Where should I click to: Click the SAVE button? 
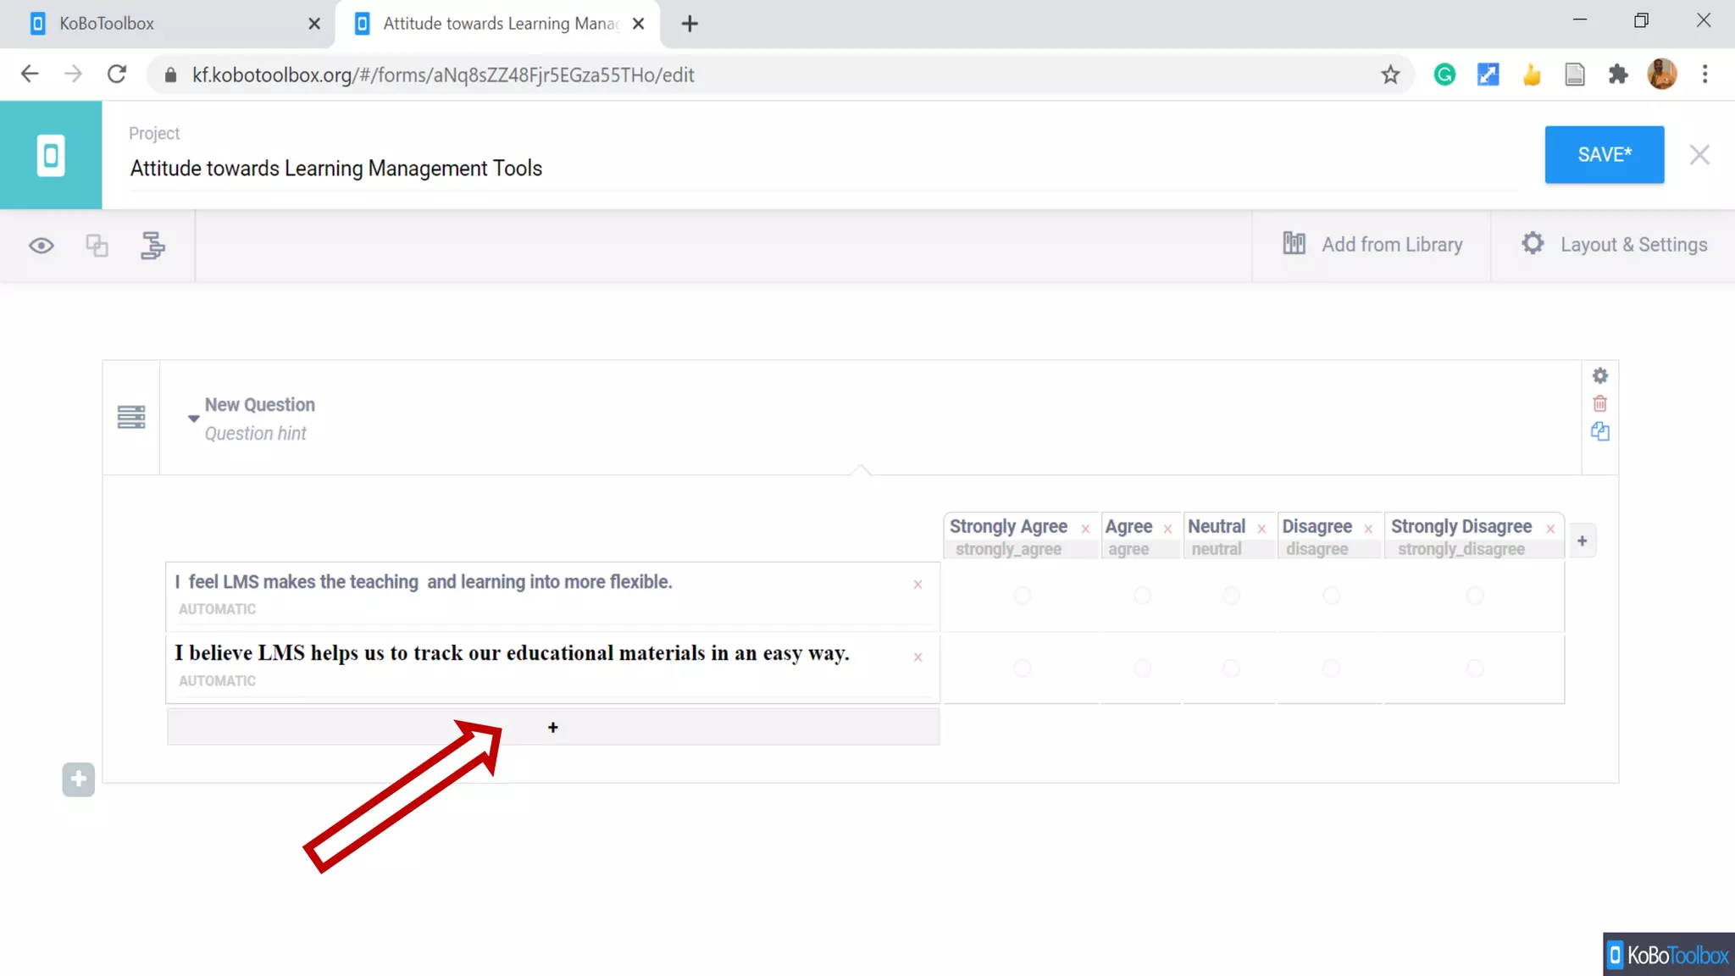[1604, 154]
